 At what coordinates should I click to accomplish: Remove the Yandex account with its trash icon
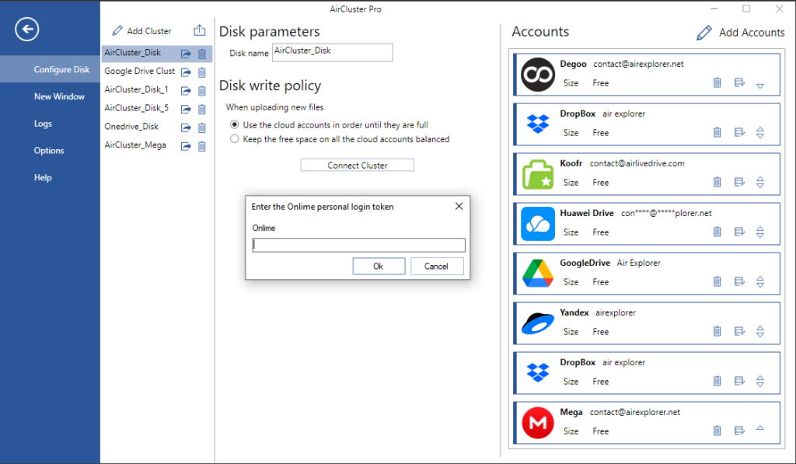point(717,331)
